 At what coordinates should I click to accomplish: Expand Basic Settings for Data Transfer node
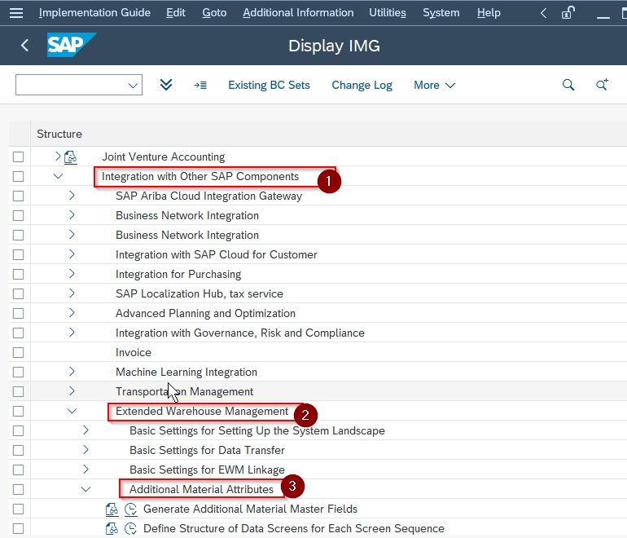click(x=85, y=449)
